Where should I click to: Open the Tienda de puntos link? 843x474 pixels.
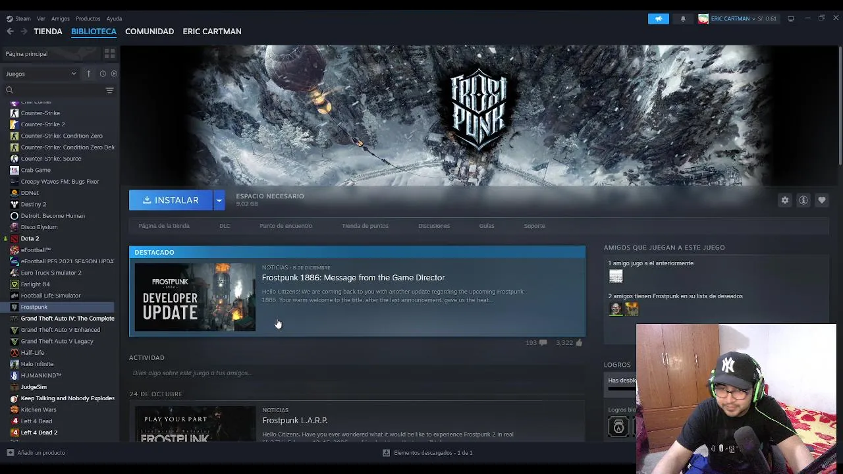point(365,226)
